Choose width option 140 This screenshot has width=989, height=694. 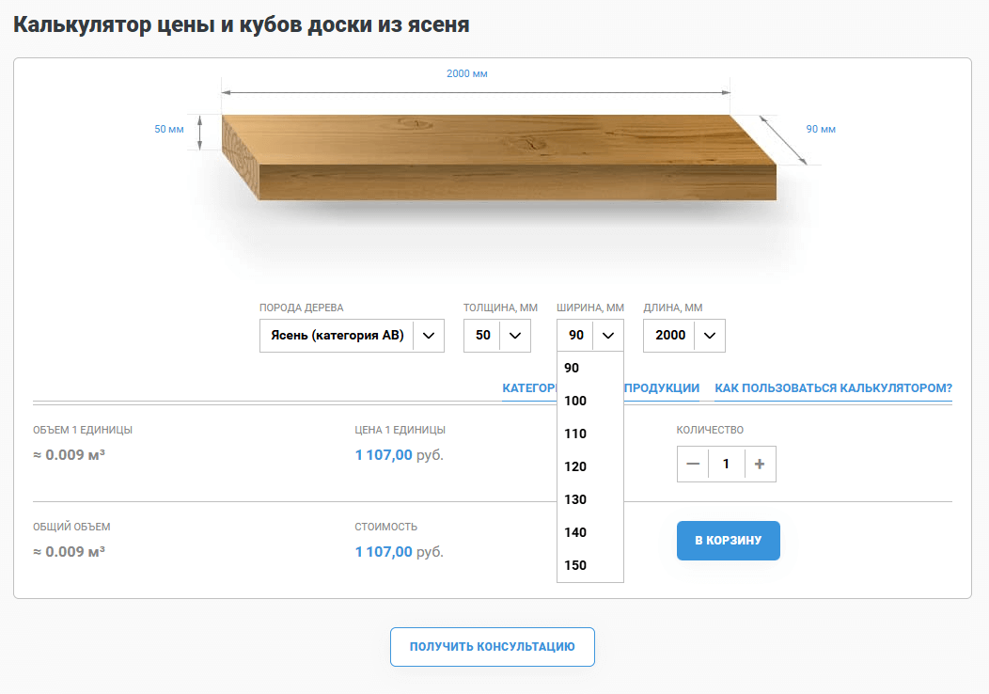575,532
